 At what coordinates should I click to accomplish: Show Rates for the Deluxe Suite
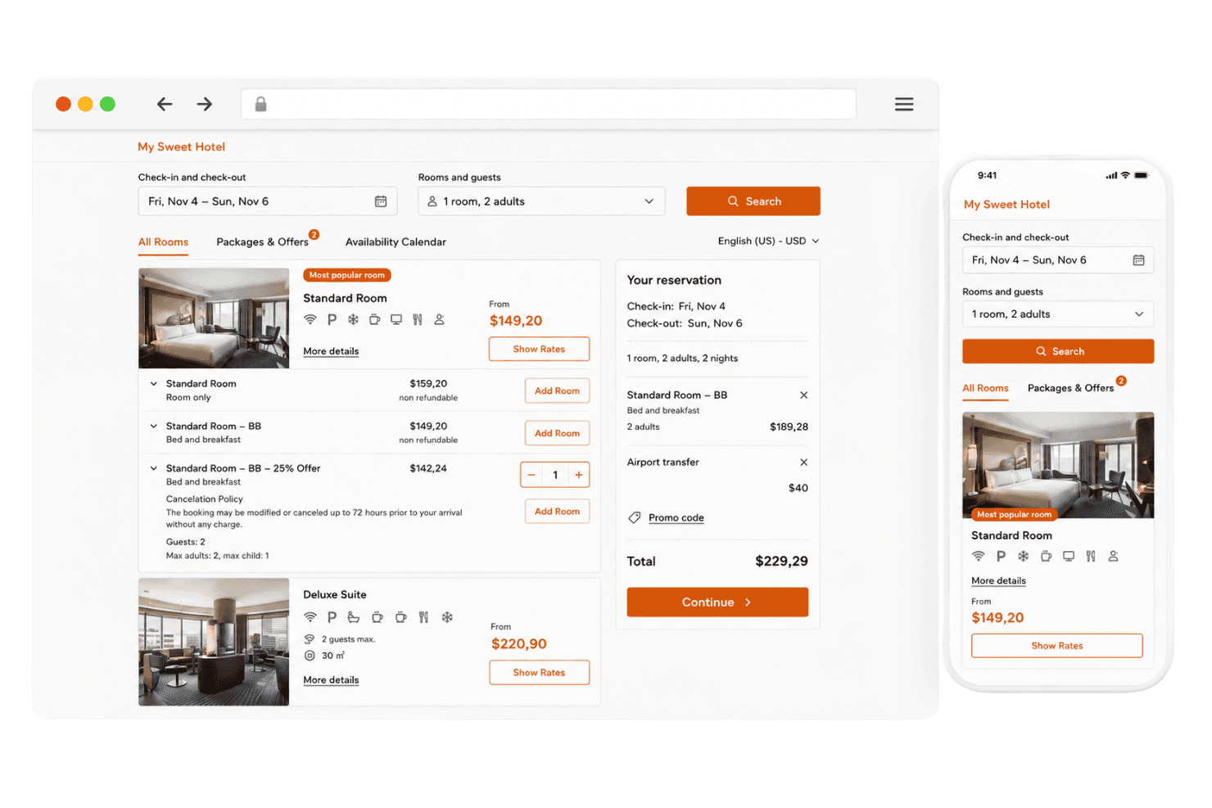[539, 673]
